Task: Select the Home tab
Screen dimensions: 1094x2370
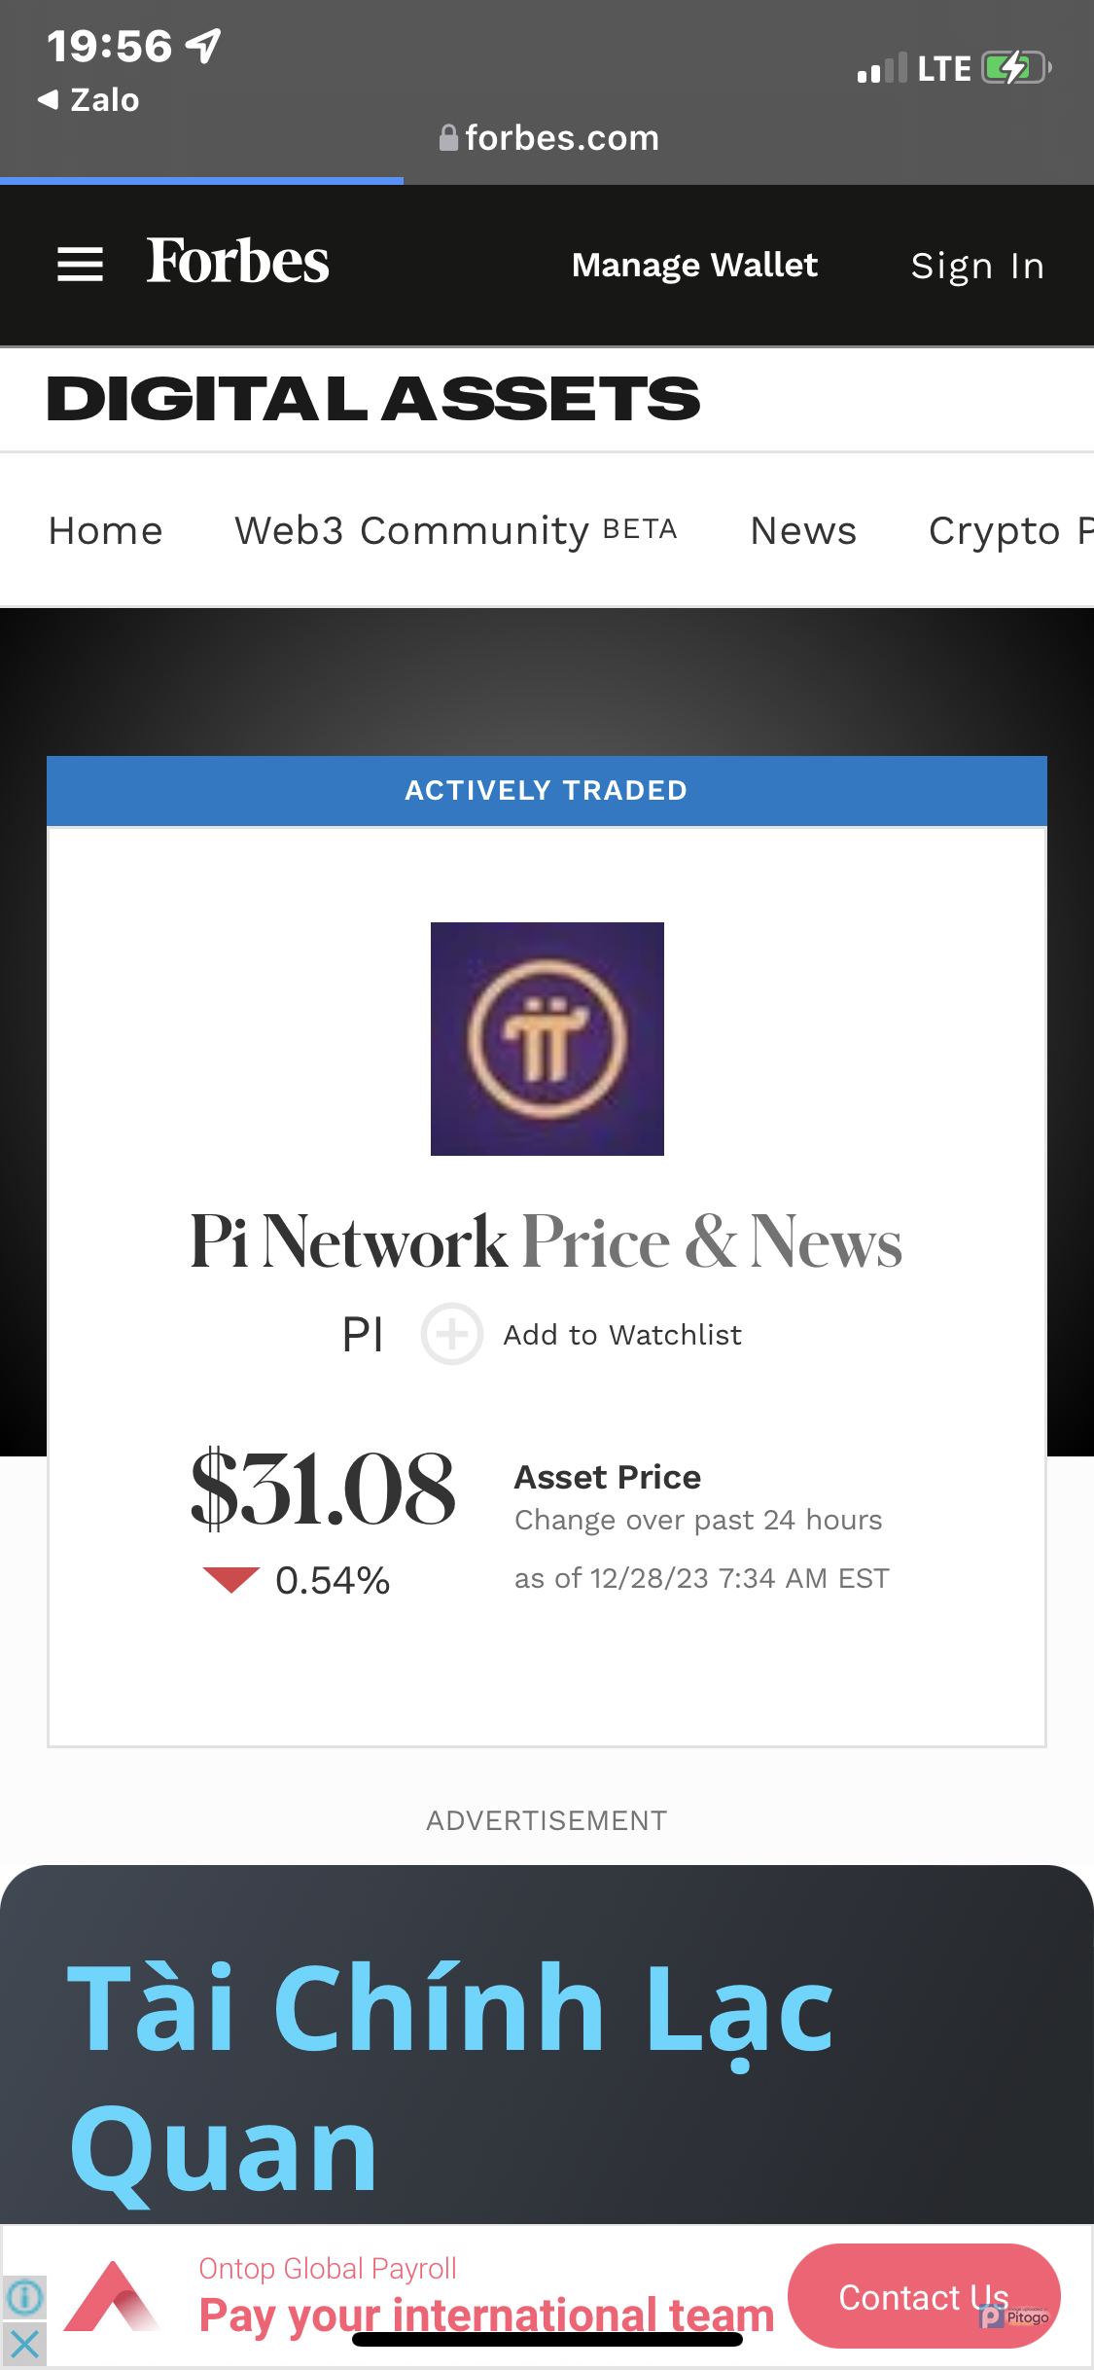Action: pos(106,531)
